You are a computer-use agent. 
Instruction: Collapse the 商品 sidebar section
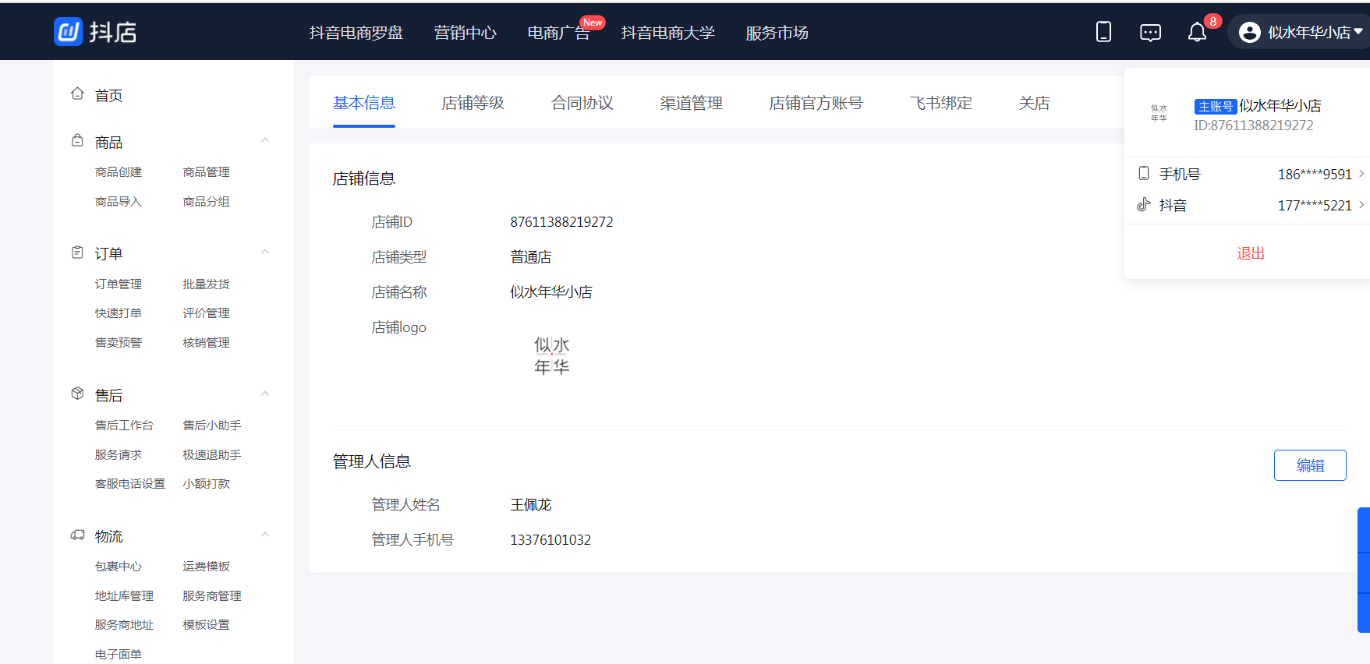(265, 140)
